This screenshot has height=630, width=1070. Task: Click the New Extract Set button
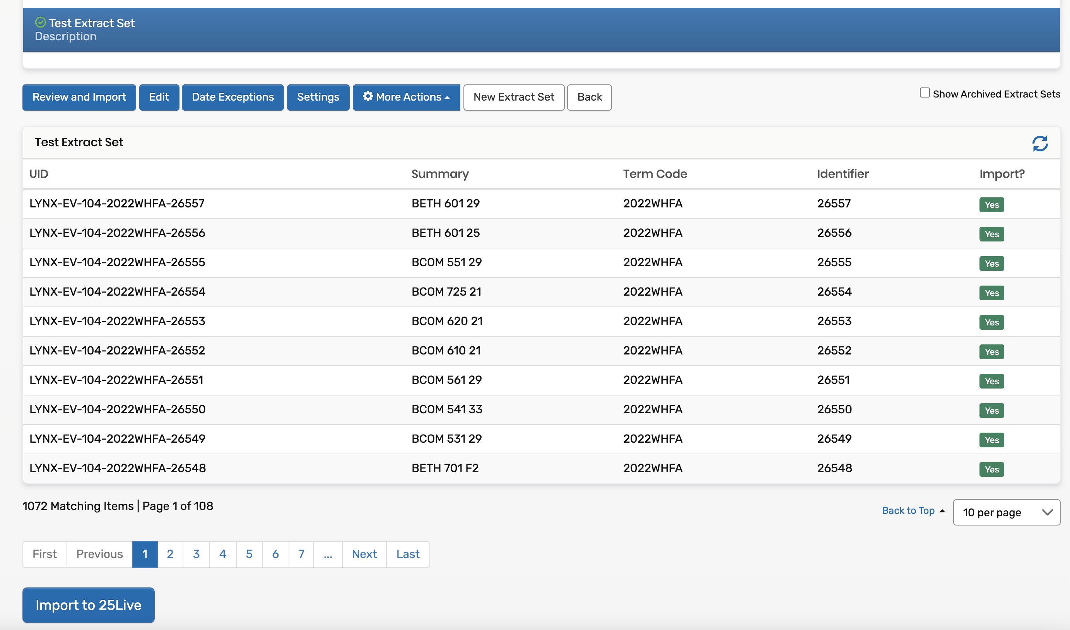(513, 97)
